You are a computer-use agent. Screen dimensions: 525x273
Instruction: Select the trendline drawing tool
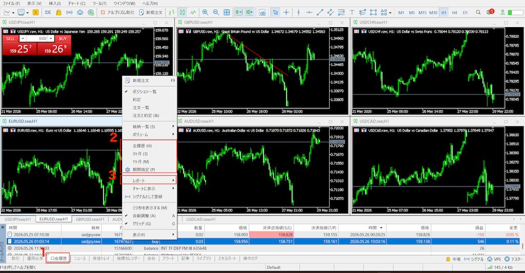click(320, 12)
